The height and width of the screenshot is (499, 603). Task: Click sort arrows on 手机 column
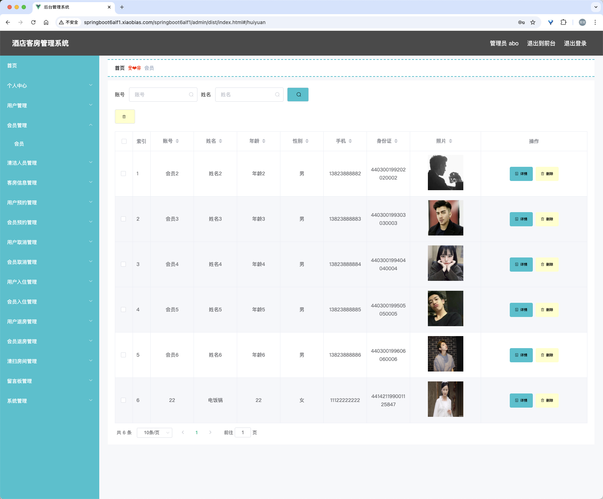[x=350, y=141]
